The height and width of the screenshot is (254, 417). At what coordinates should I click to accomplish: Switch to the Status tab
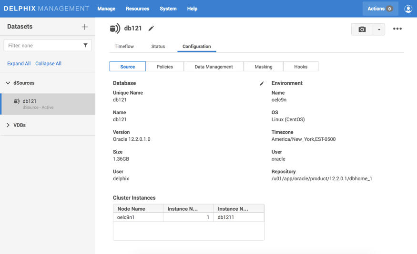pos(158,47)
